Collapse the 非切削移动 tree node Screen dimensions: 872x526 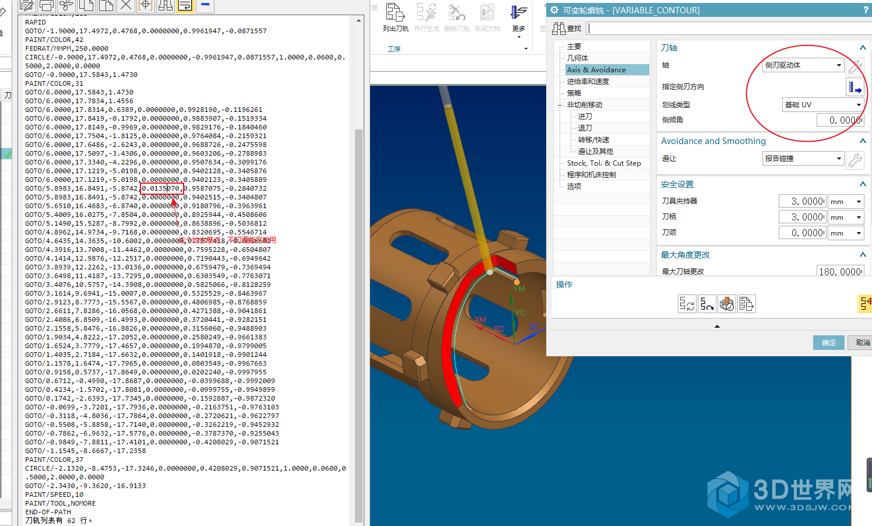tap(560, 105)
